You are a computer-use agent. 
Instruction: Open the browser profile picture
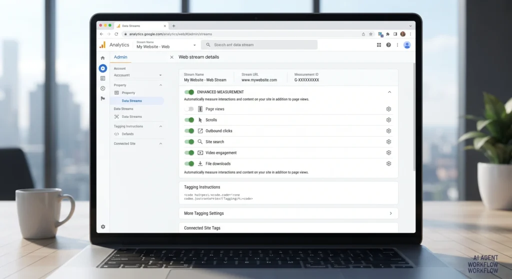pos(403,34)
